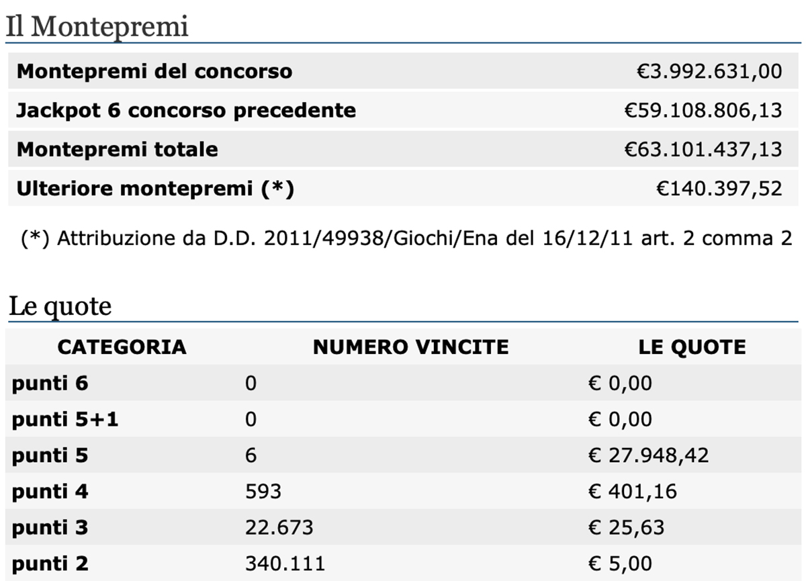Select the NUMERO VINCITE column header
The image size is (806, 581).
[411, 347]
